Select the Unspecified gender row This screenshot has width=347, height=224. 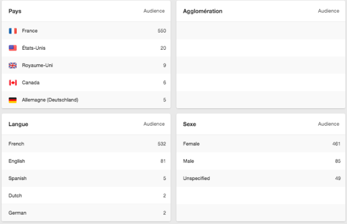point(261,178)
